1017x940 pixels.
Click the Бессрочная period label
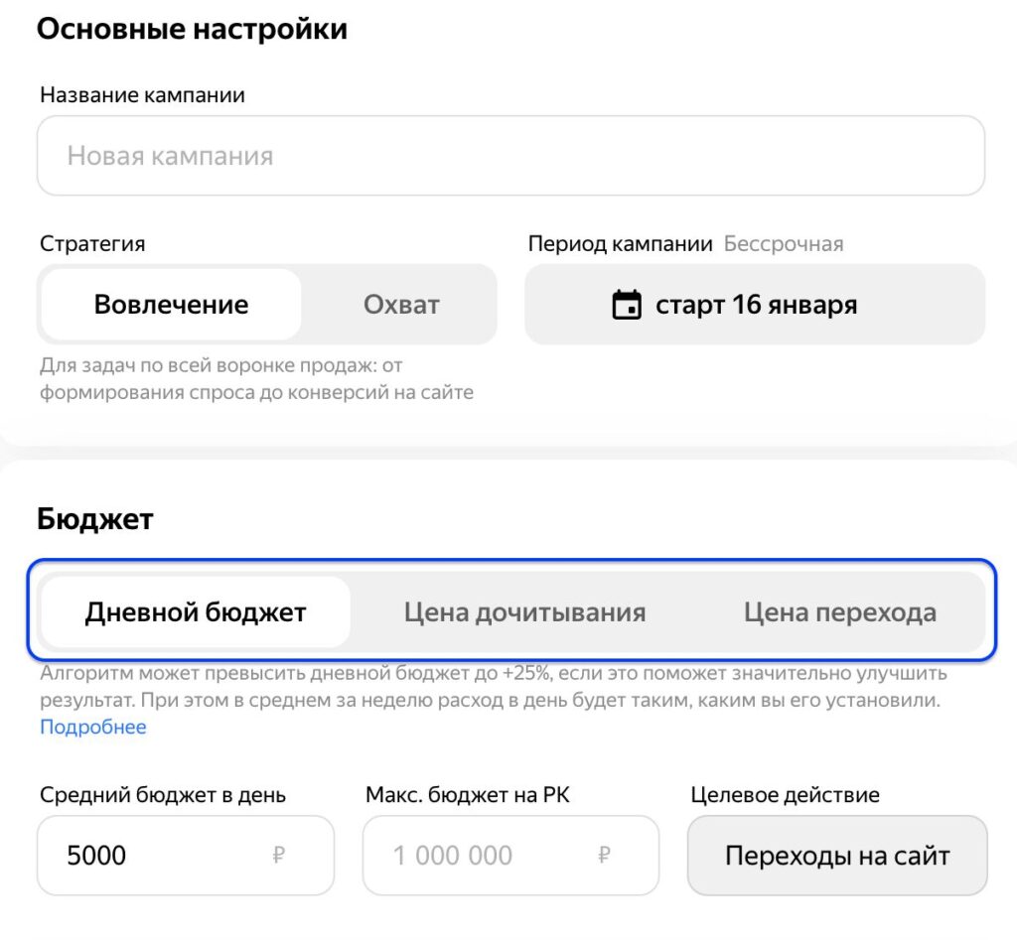click(784, 244)
